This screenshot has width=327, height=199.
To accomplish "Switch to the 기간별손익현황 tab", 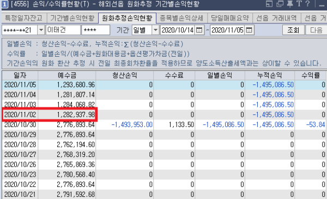I will point(72,18).
